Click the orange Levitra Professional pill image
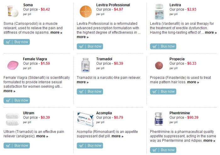 (x=85, y=11)
